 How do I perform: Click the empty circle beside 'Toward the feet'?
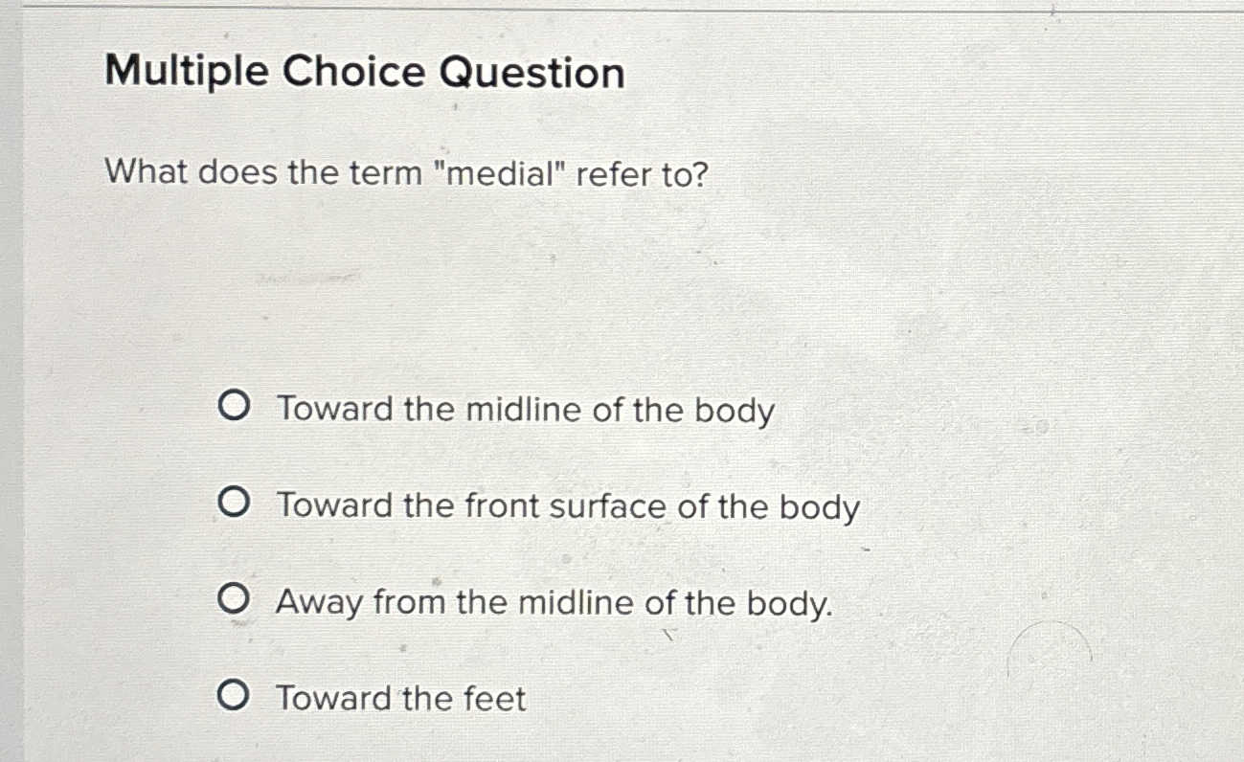point(235,695)
